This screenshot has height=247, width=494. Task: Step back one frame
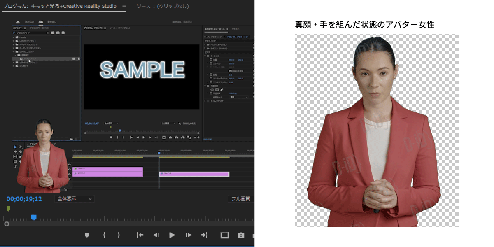(x=156, y=235)
